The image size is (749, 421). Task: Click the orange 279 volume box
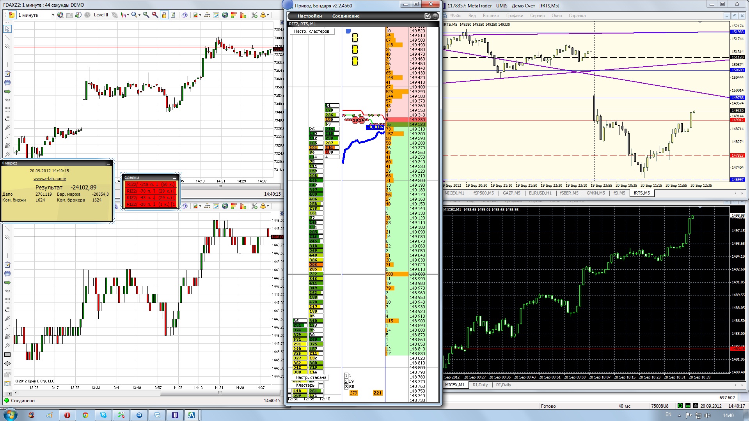click(x=353, y=393)
